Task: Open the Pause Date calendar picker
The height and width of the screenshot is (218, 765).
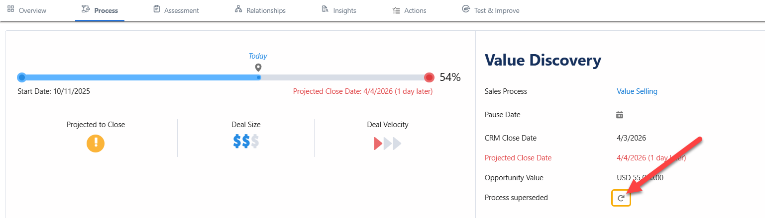Action: pos(620,115)
